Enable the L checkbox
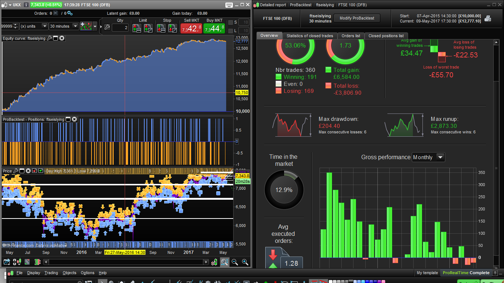 coord(231,31)
